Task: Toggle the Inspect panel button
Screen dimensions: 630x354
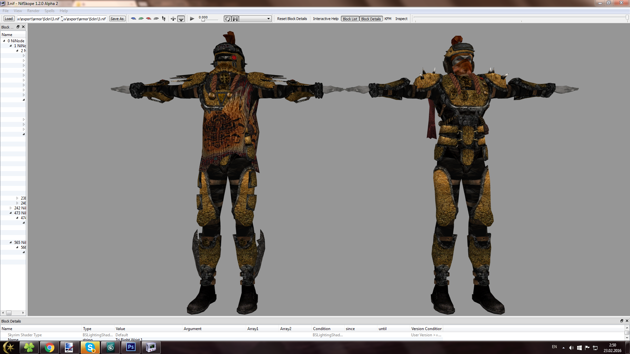Action: [401, 19]
